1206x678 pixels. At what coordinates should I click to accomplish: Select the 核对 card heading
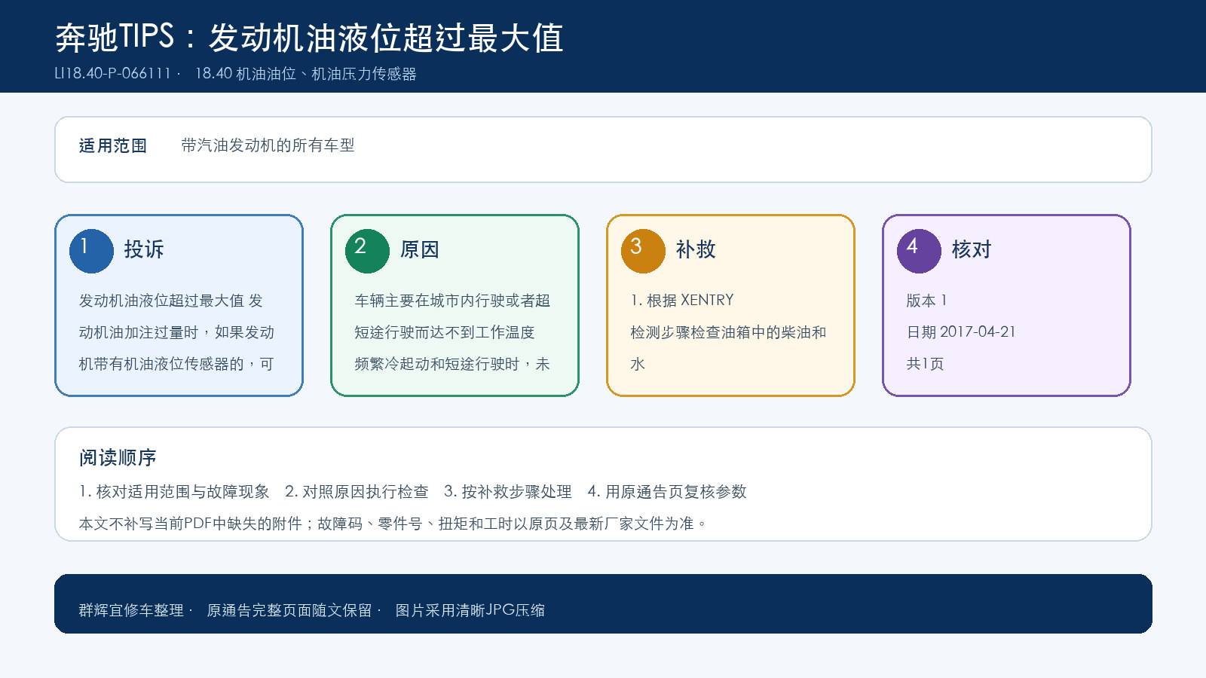pyautogui.click(x=972, y=249)
